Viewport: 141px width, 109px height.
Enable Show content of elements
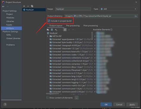(x=47, y=98)
